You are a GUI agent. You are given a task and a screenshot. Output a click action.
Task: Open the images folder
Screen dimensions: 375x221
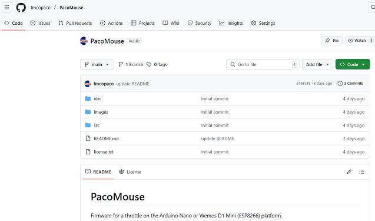[x=101, y=112]
